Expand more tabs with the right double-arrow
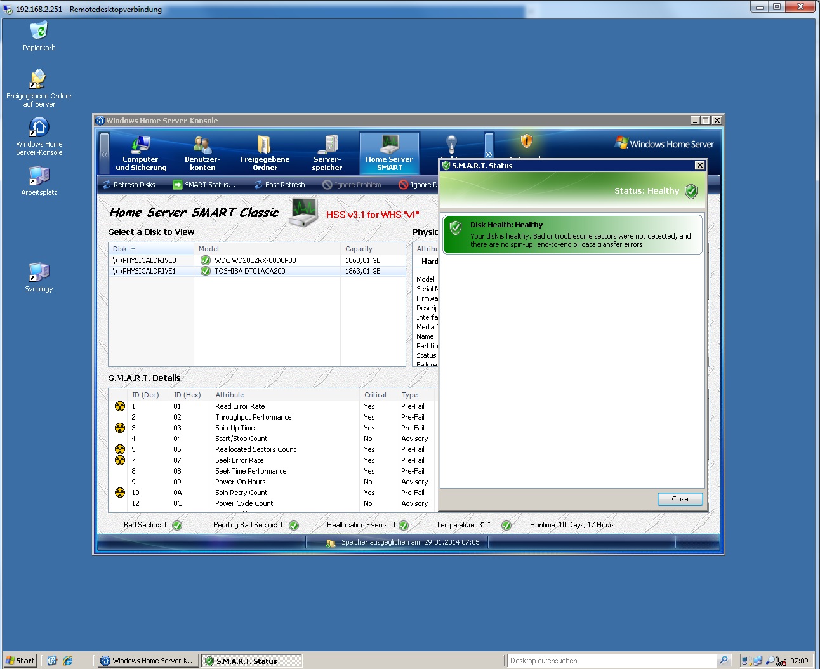This screenshot has width=820, height=669. (x=489, y=154)
